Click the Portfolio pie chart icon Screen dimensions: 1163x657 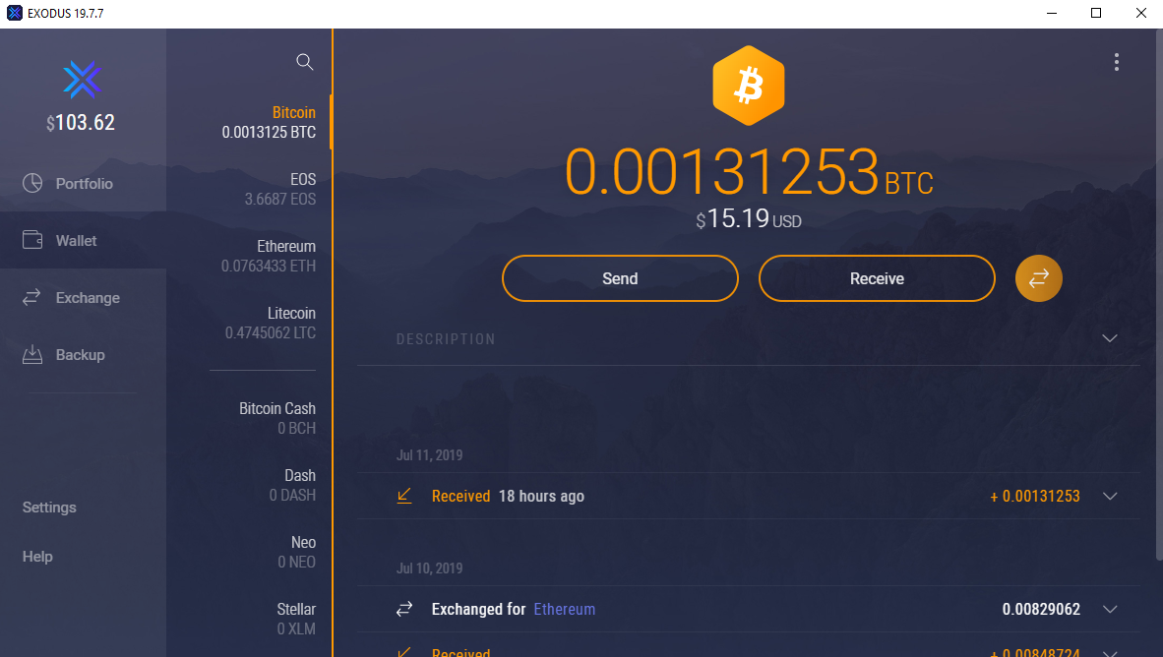coord(32,183)
